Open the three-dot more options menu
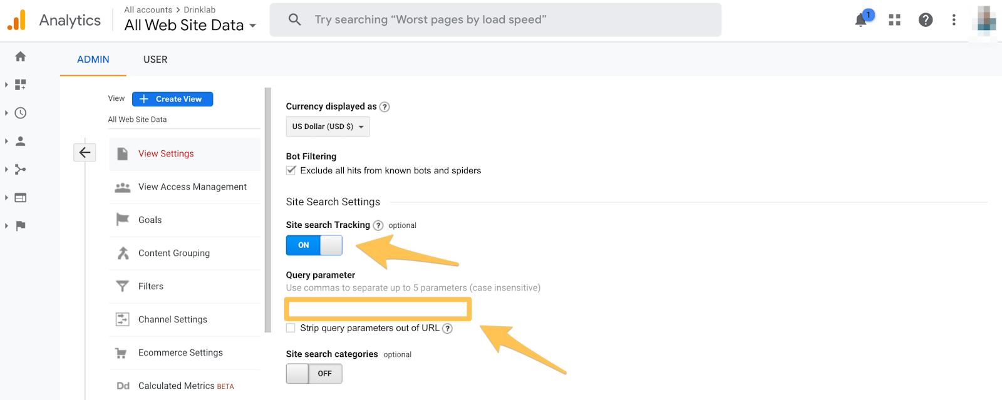The width and height of the screenshot is (1002, 400). [x=954, y=20]
